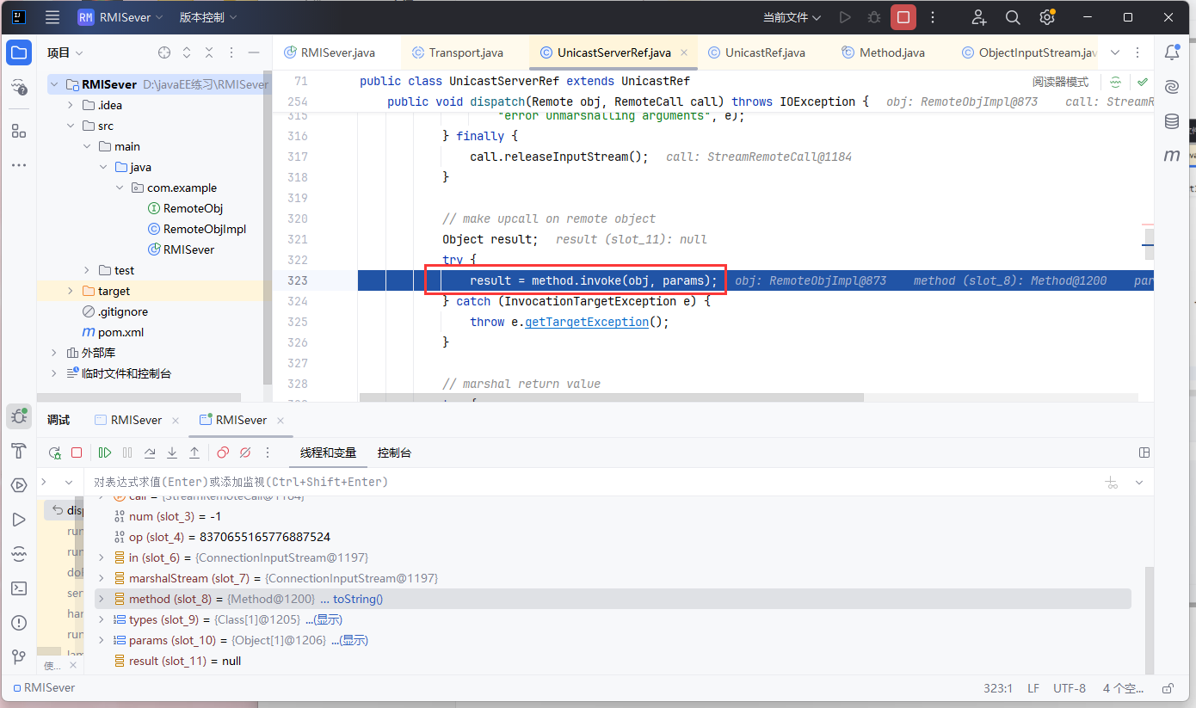This screenshot has height=708, width=1196.
Task: Click Step Out arrow in debug toolbar
Action: (194, 453)
